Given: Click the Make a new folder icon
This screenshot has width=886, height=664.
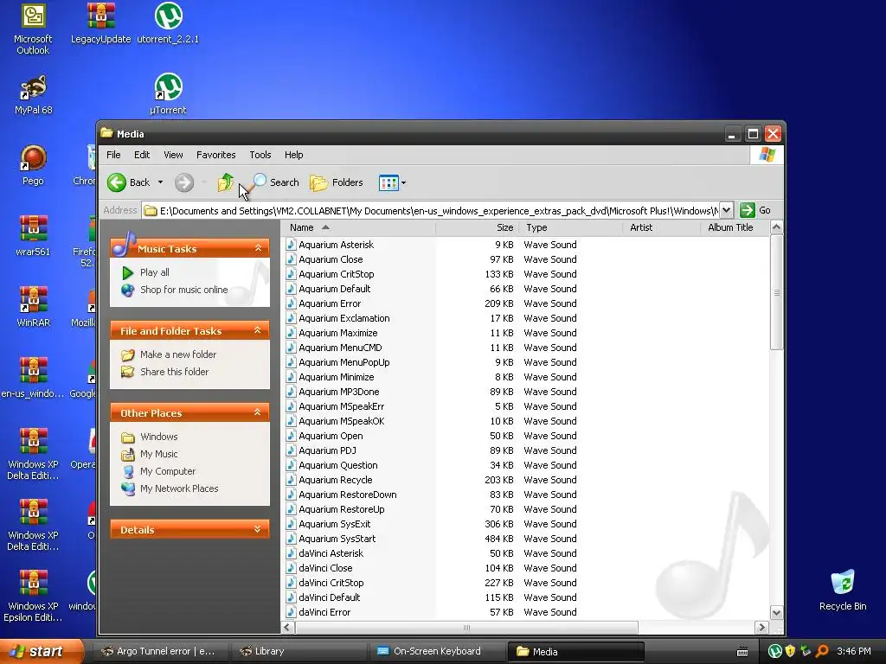Looking at the screenshot, I should (128, 354).
